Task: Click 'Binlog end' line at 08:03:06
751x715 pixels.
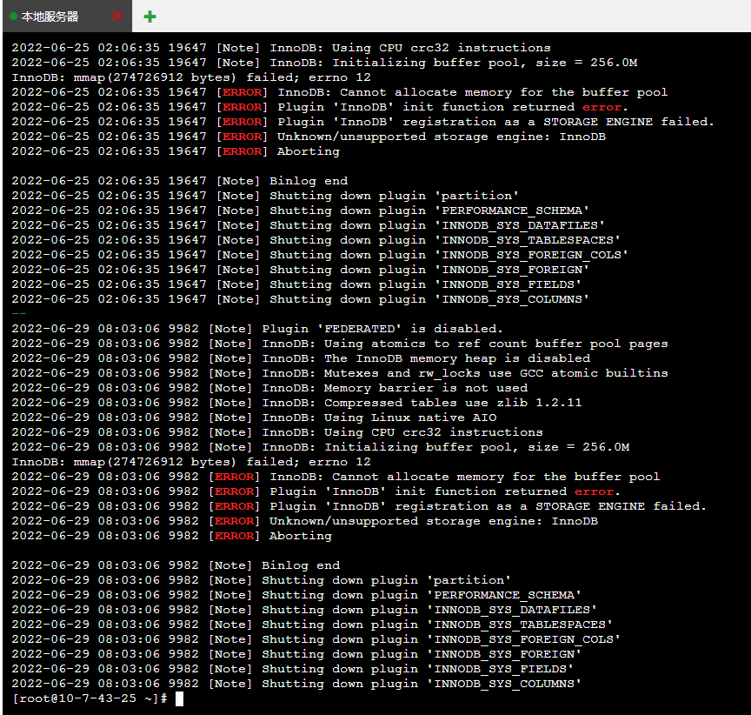Action: point(301,565)
